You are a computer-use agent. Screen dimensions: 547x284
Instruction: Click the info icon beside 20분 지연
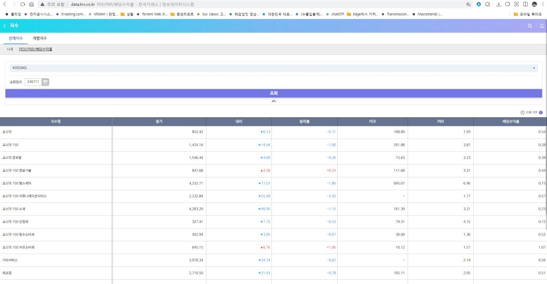click(x=541, y=112)
